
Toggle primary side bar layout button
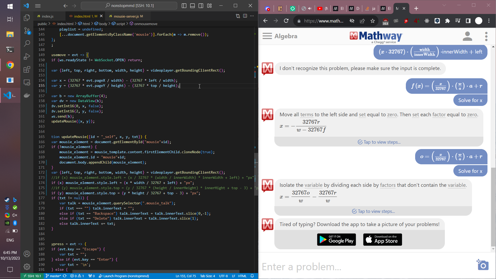(x=184, y=6)
